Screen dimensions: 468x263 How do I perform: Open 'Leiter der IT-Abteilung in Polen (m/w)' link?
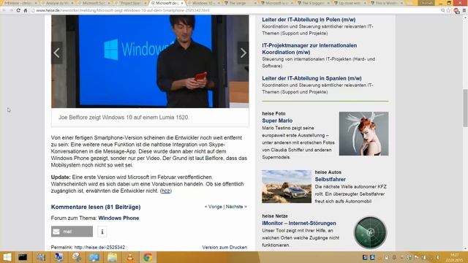pyautogui.click(x=309, y=20)
